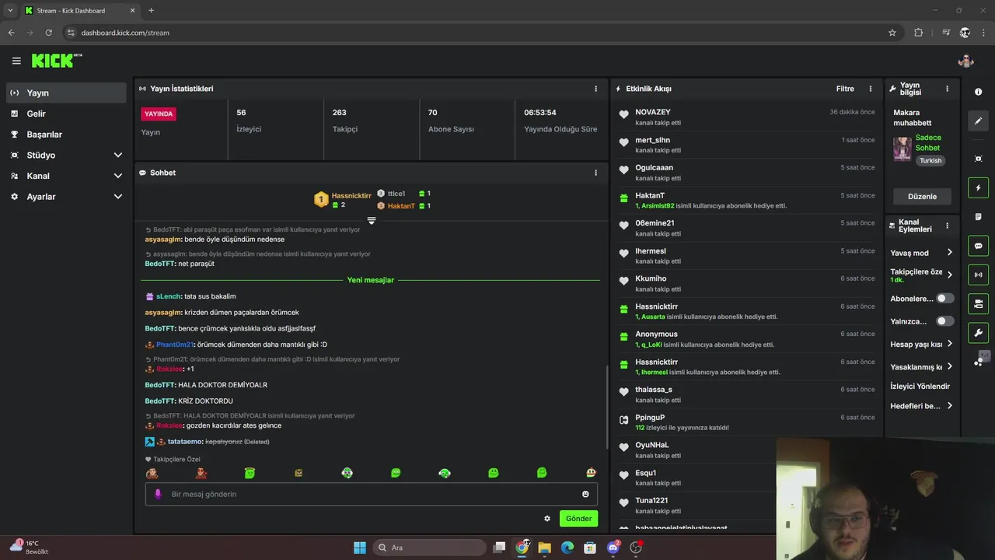The image size is (995, 560).
Task: Toggle the chat bubble widget icon
Action: [978, 246]
